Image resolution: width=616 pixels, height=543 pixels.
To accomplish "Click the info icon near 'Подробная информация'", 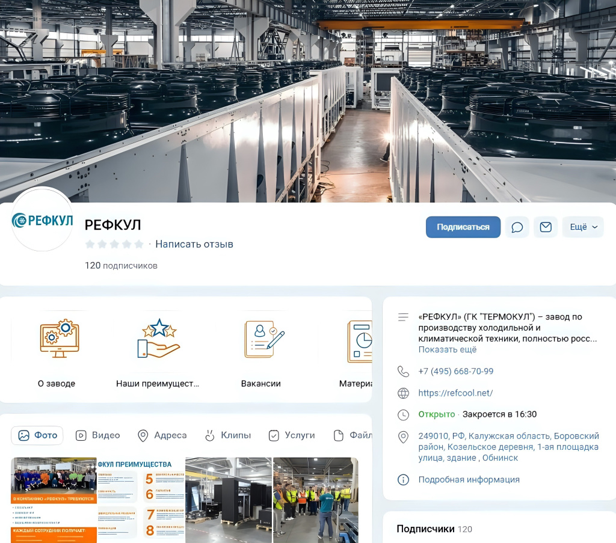I will [x=404, y=480].
